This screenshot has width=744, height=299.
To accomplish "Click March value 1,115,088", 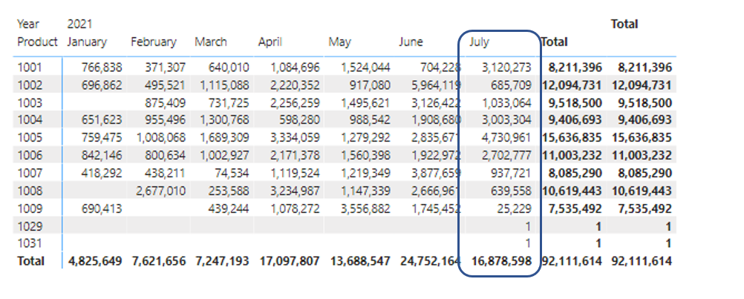I will pos(224,85).
